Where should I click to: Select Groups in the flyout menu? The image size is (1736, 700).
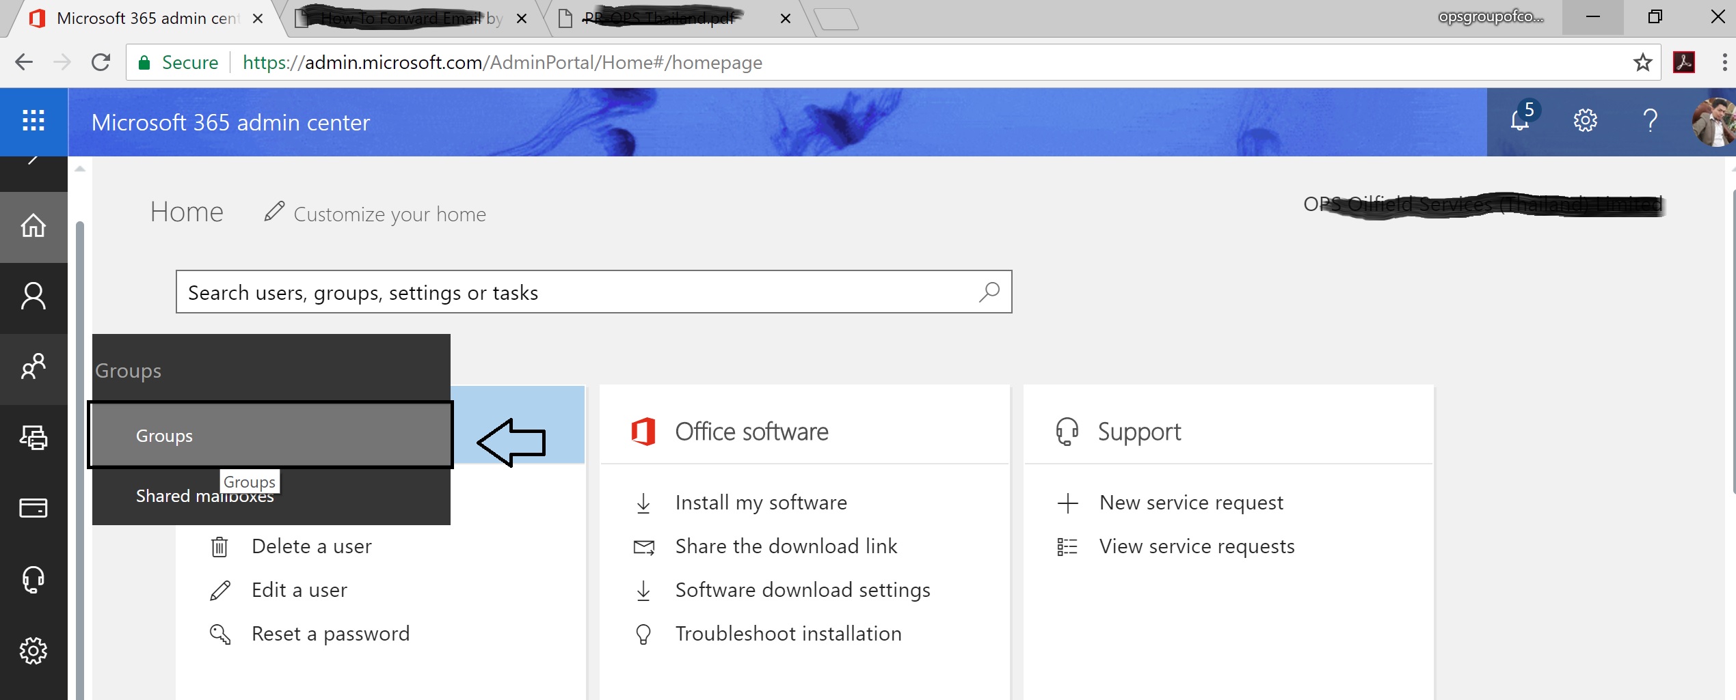pyautogui.click(x=270, y=435)
